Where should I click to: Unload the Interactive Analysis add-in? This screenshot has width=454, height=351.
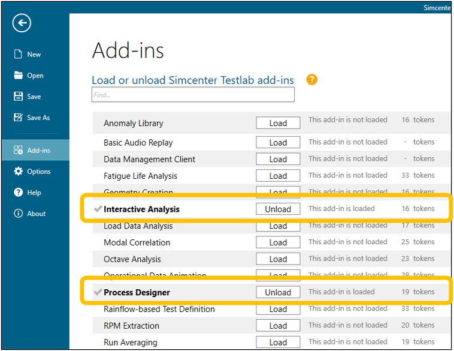click(278, 209)
